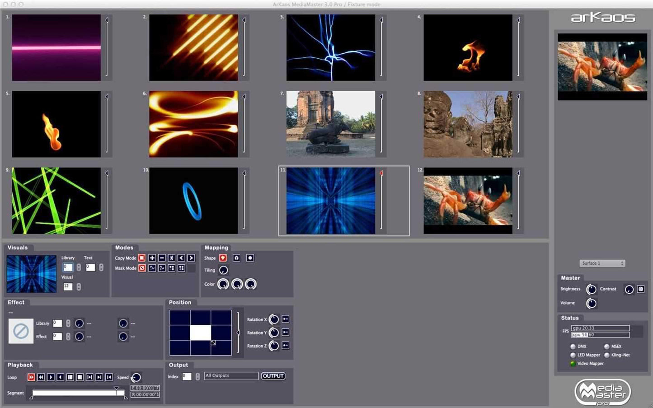Select the cube Shape icon in Mapping
This screenshot has height=408, width=653.
tap(236, 258)
